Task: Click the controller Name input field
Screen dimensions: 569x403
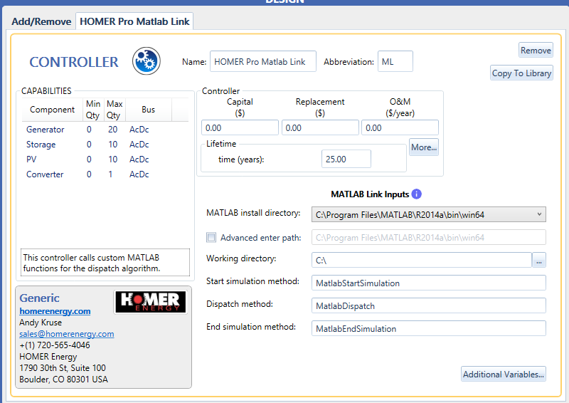Action: tap(262, 62)
